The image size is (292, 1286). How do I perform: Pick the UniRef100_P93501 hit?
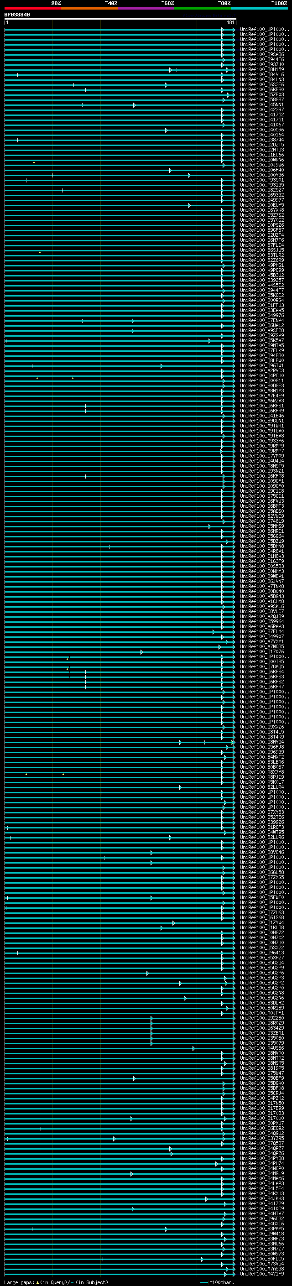tap(262, 180)
